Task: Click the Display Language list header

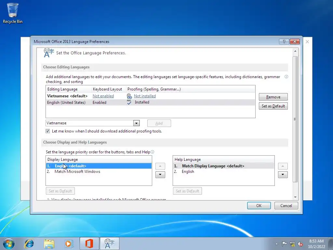Action: point(99,160)
